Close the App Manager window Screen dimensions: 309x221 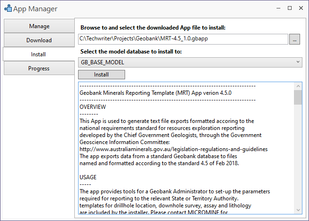[x=301, y=8]
